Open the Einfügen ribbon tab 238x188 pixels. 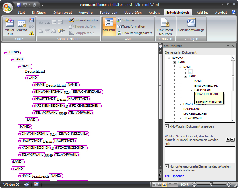click(39, 13)
